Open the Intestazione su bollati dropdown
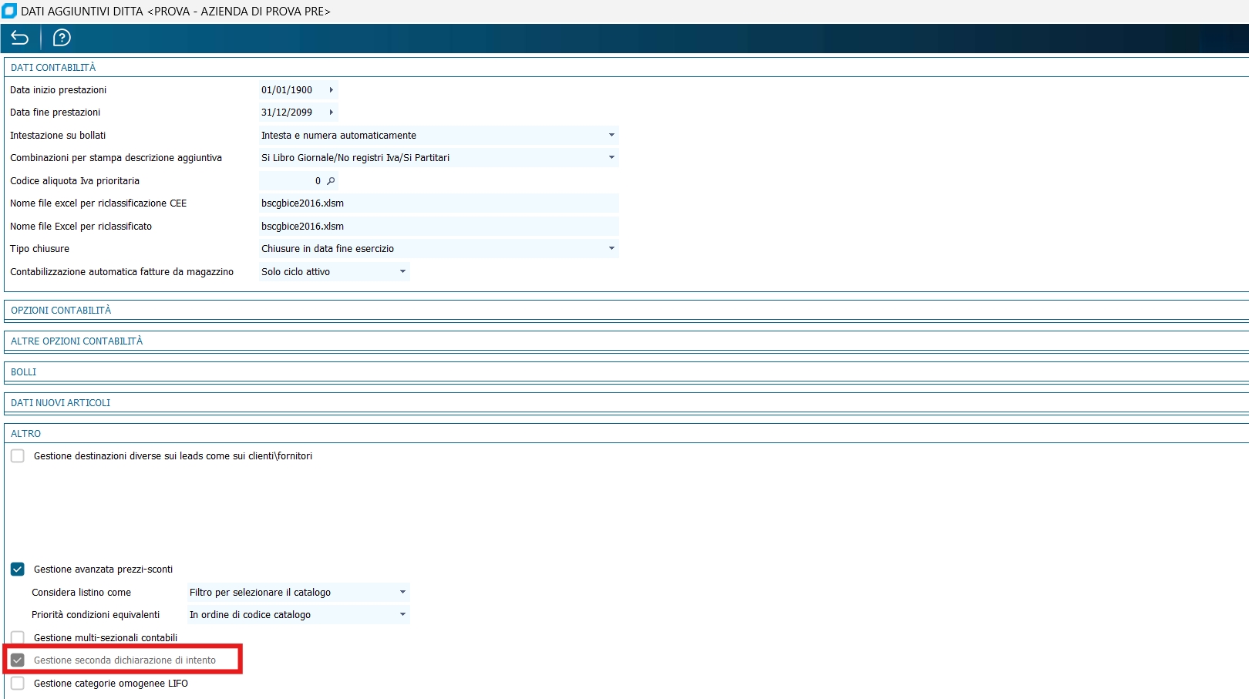The height and width of the screenshot is (699, 1249). 439,136
